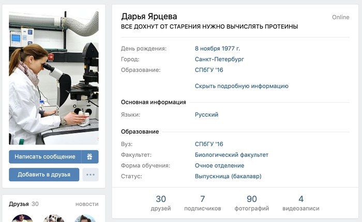Viewport: 362px width, 222px height.
Task: Select the Очное отделение link
Action: pyautogui.click(x=219, y=166)
